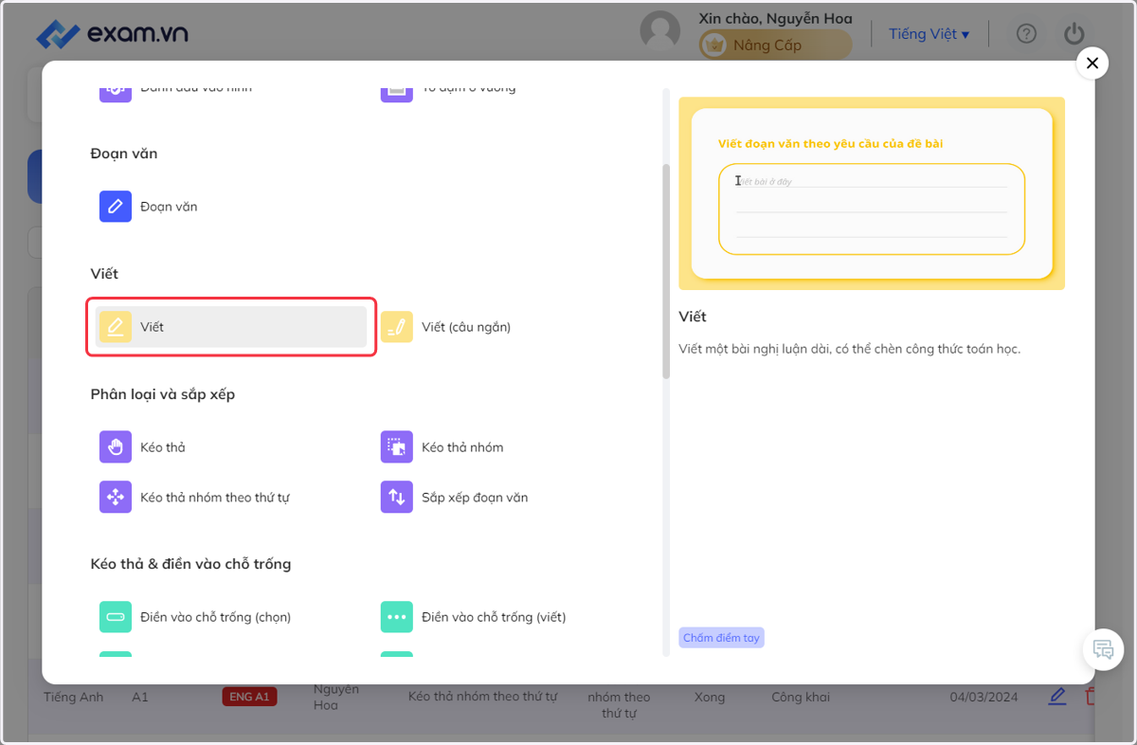Screen dimensions: 1137x745
Task: Click the edit pencil in A1 row
Action: click(1057, 697)
